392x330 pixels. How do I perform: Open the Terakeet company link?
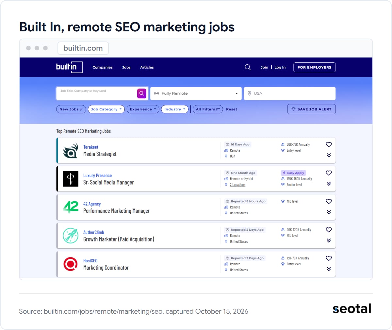click(91, 147)
